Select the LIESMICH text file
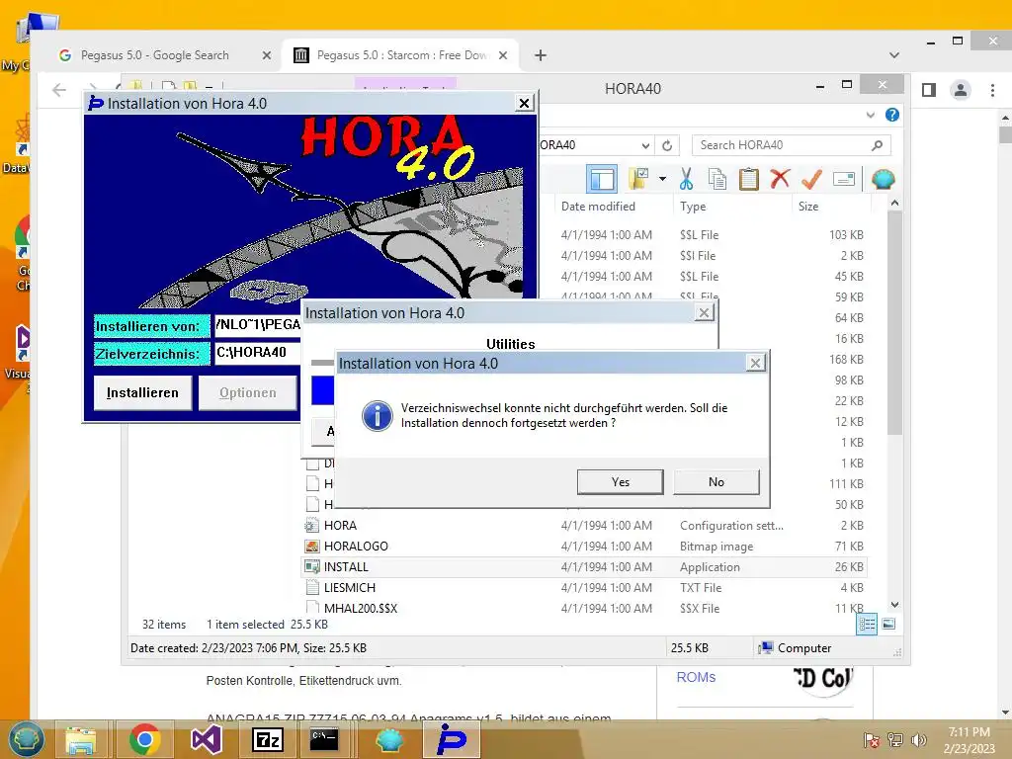The image size is (1012, 759). click(x=584, y=587)
